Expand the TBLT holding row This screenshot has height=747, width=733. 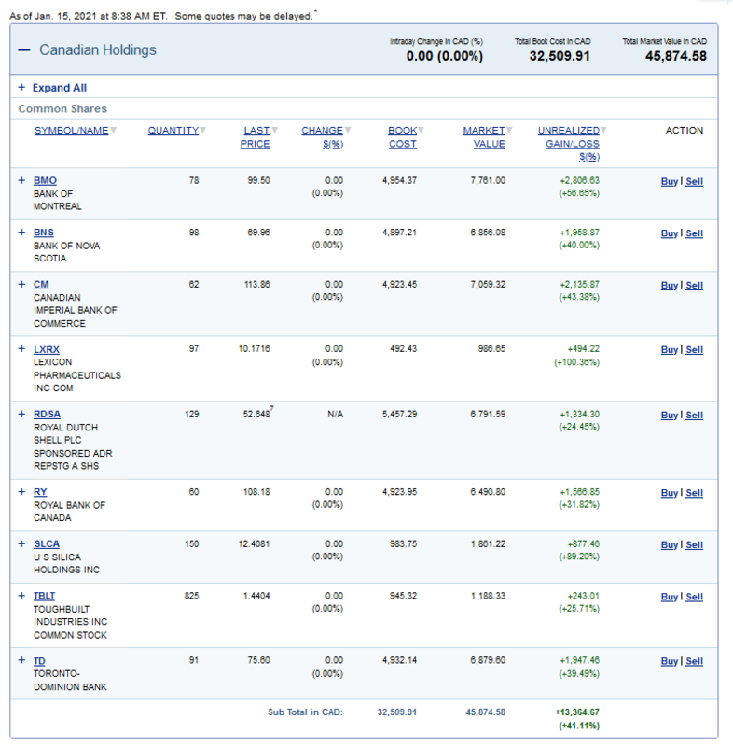(21, 596)
